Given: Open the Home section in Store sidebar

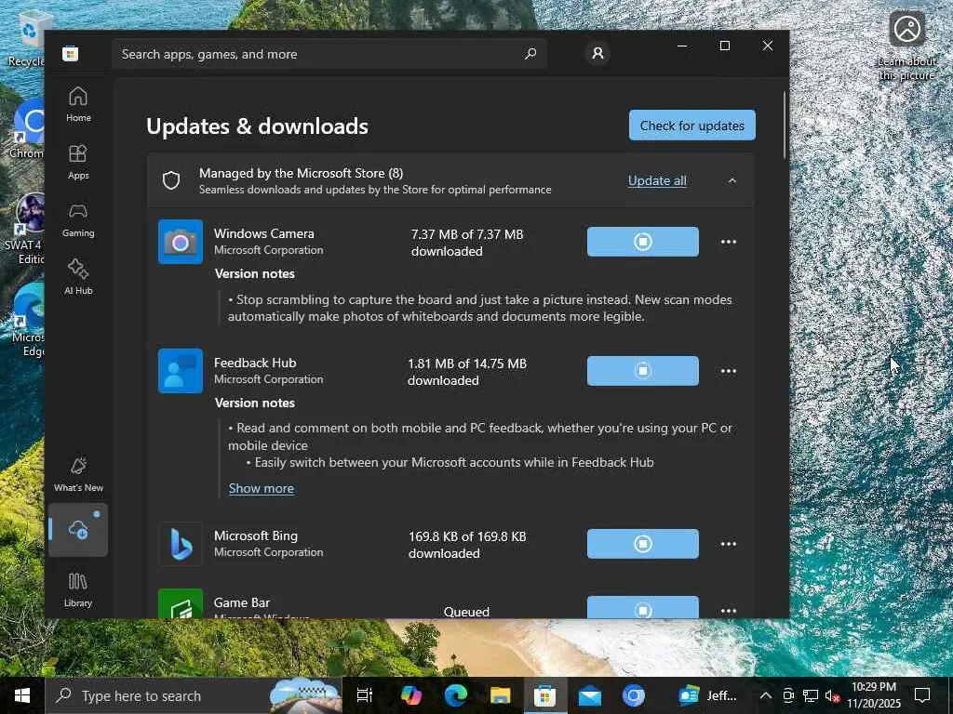Looking at the screenshot, I should [78, 104].
